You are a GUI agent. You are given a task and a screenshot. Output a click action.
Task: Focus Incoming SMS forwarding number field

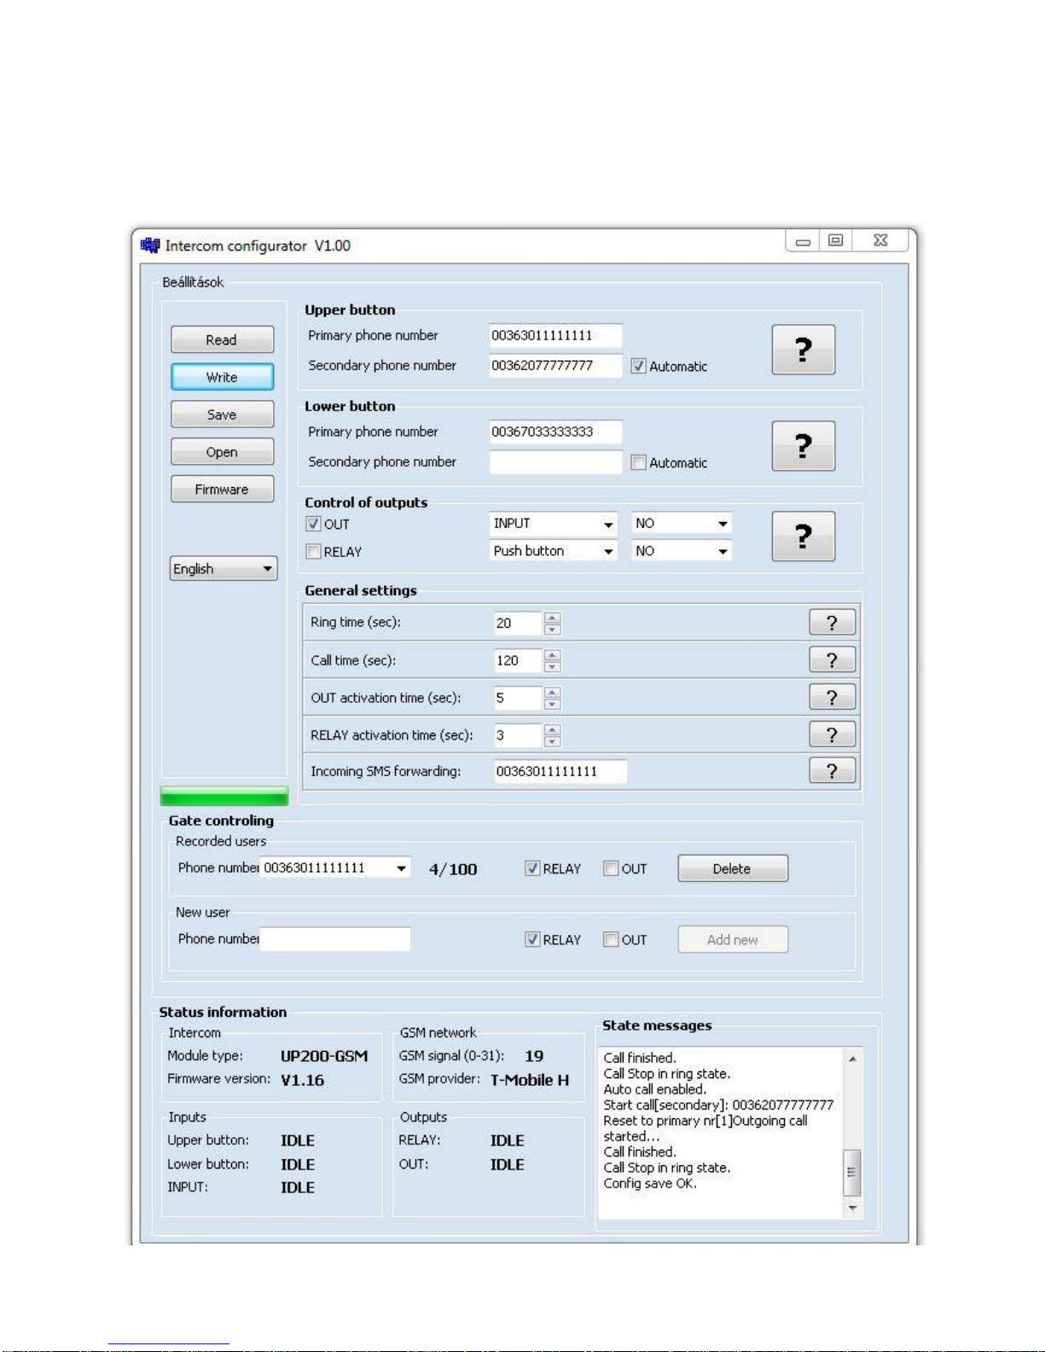coord(560,771)
